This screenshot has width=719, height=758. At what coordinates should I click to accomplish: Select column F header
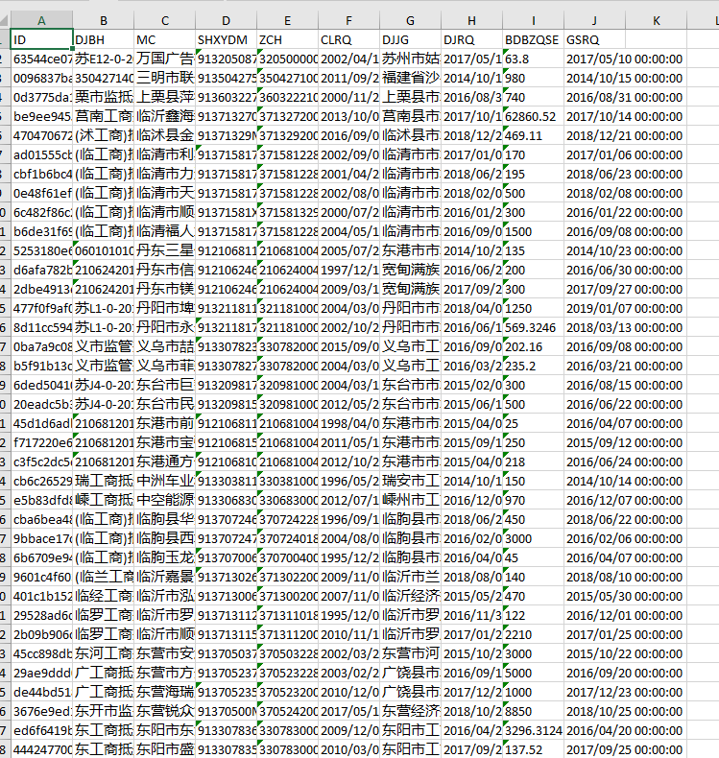point(349,20)
